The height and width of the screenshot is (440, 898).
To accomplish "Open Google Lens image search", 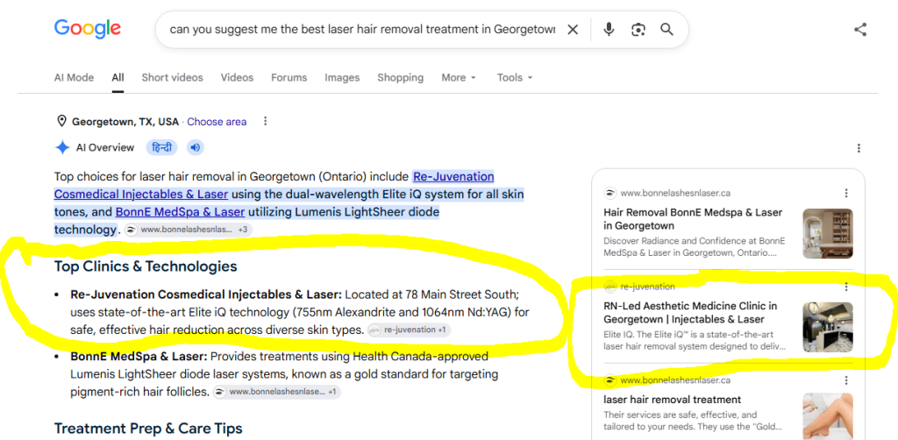I will click(638, 29).
